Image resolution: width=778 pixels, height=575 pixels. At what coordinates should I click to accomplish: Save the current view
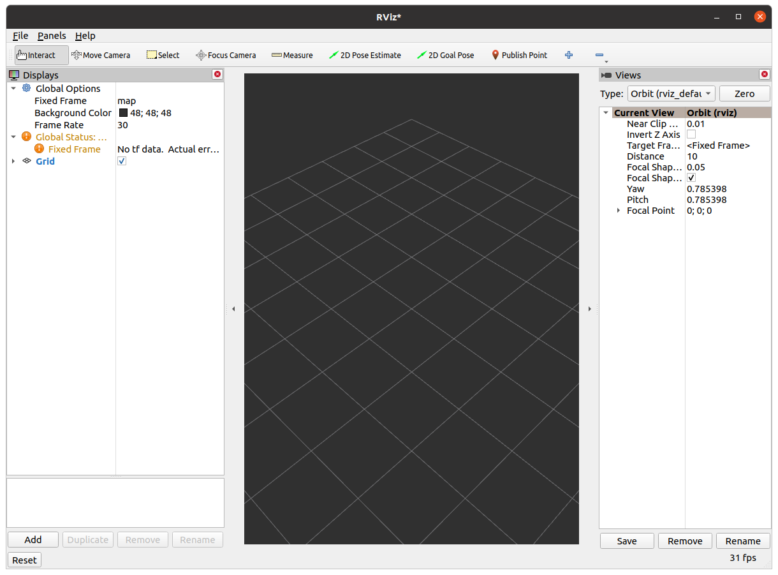point(627,541)
